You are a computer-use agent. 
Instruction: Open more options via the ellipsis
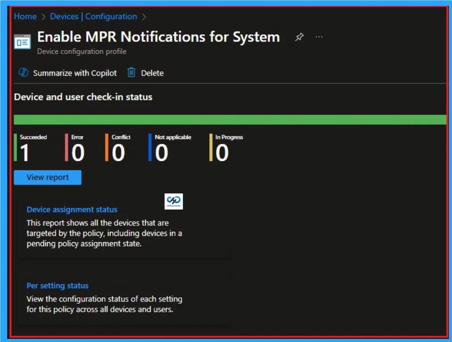319,37
